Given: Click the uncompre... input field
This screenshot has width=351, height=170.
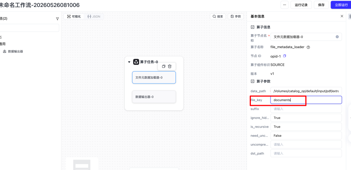Looking at the screenshot, I should (306, 144).
